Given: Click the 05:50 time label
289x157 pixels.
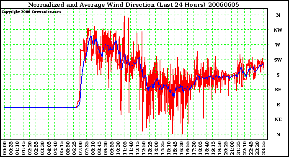Looking at the screenshot, I should click(67, 148).
